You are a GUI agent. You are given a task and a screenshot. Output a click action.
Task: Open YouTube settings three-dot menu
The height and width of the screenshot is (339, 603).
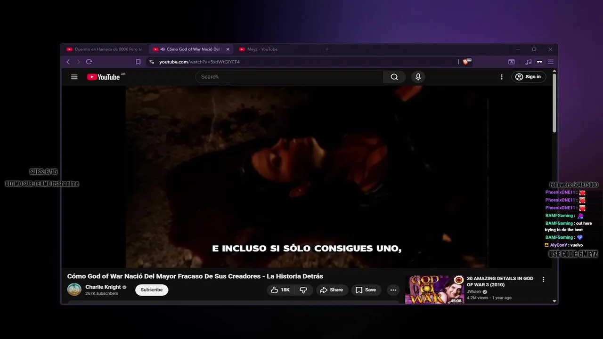click(x=501, y=77)
